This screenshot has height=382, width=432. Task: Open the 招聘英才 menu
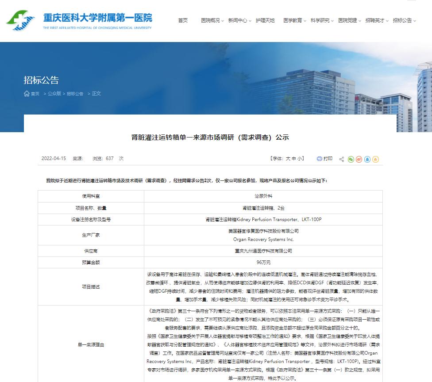(375, 20)
